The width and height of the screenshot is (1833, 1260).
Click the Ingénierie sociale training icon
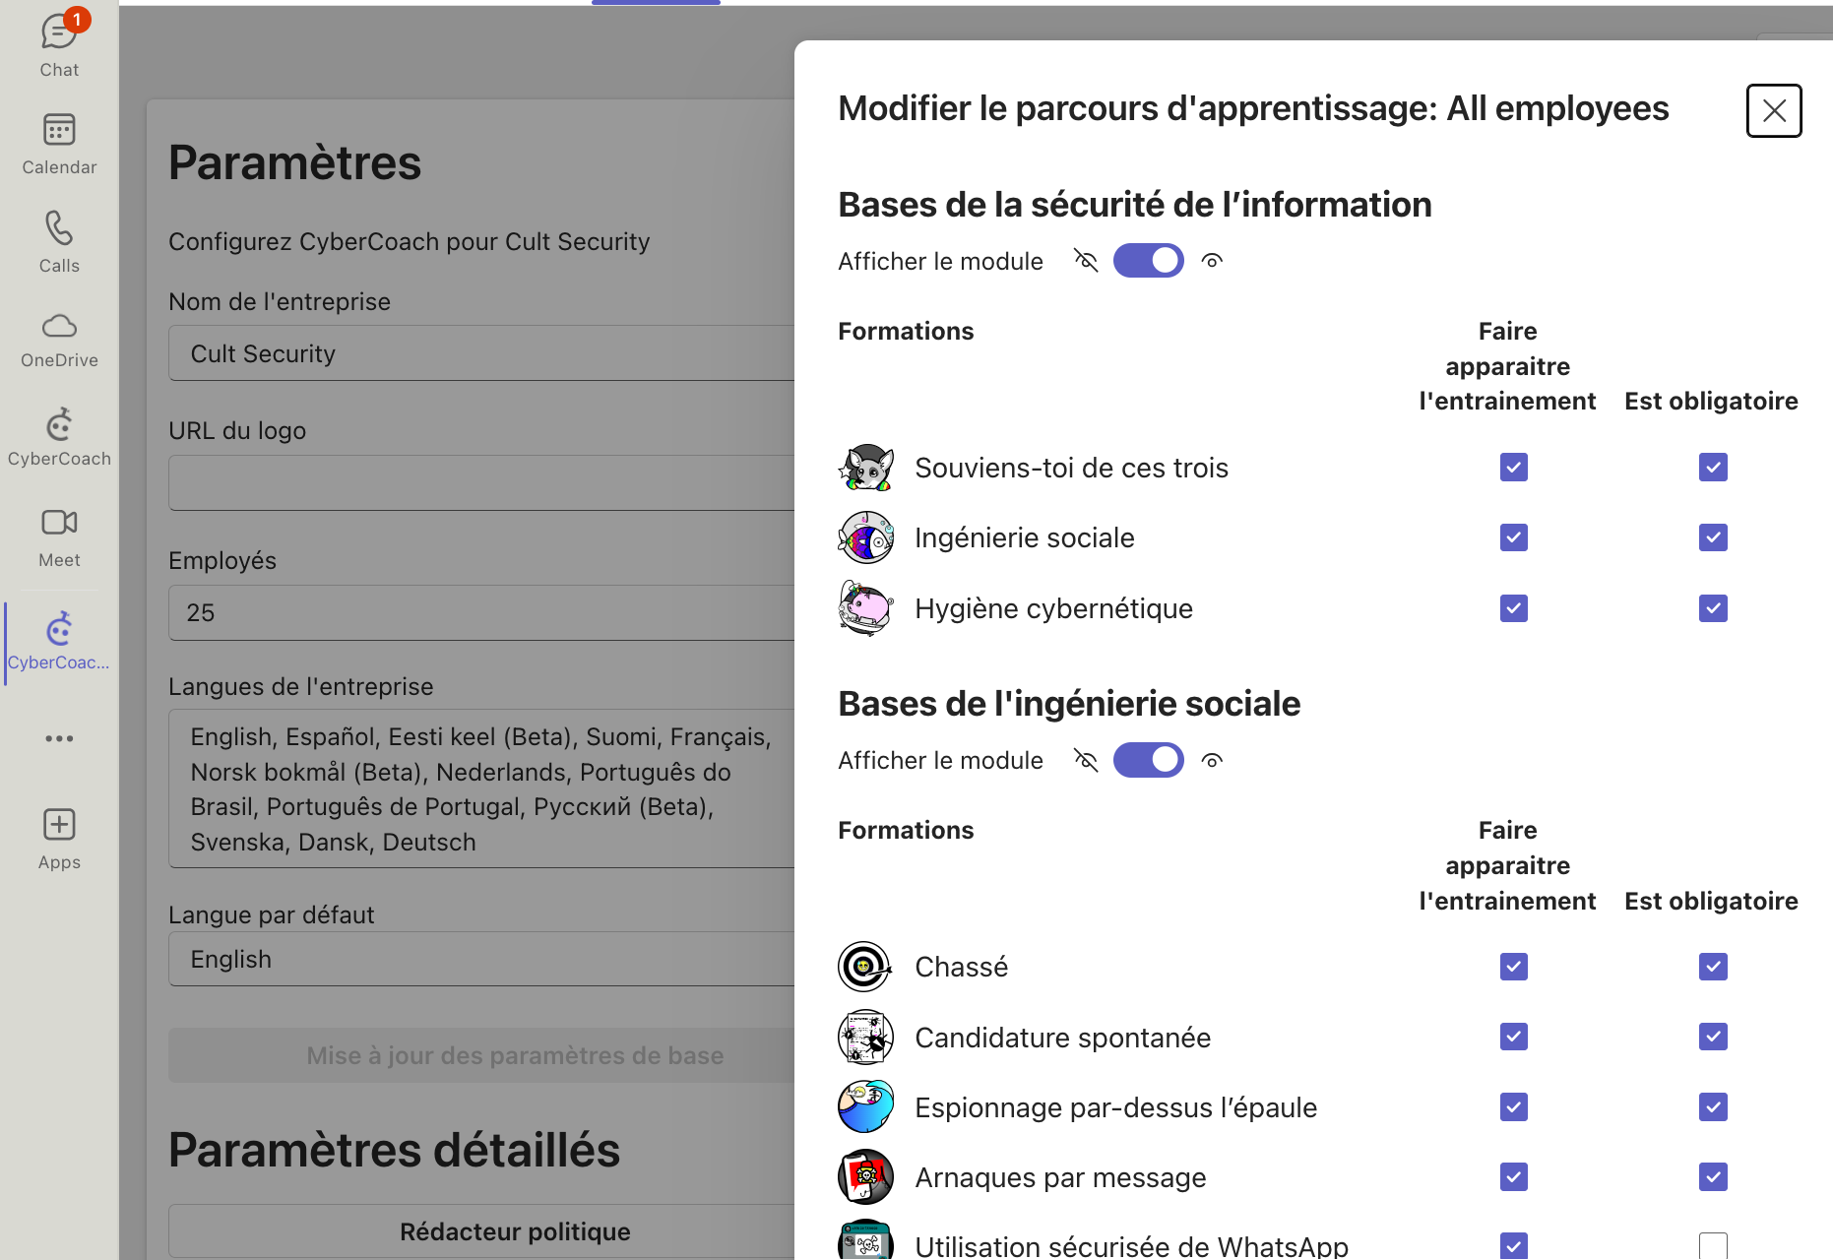tap(865, 537)
